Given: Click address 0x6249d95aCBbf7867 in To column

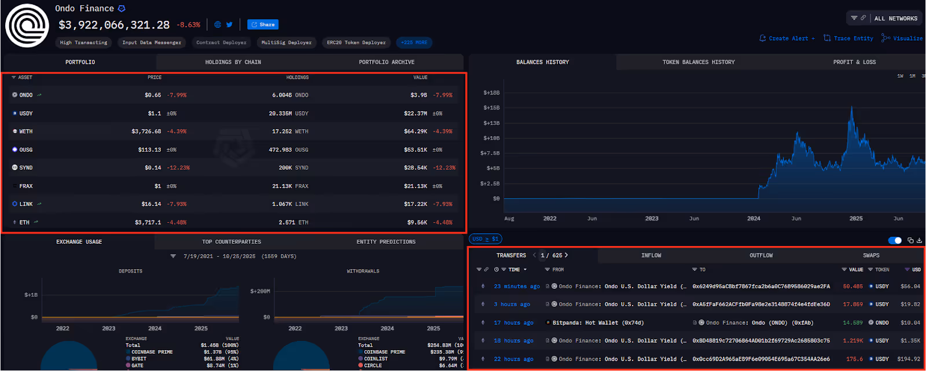Looking at the screenshot, I should (761, 286).
